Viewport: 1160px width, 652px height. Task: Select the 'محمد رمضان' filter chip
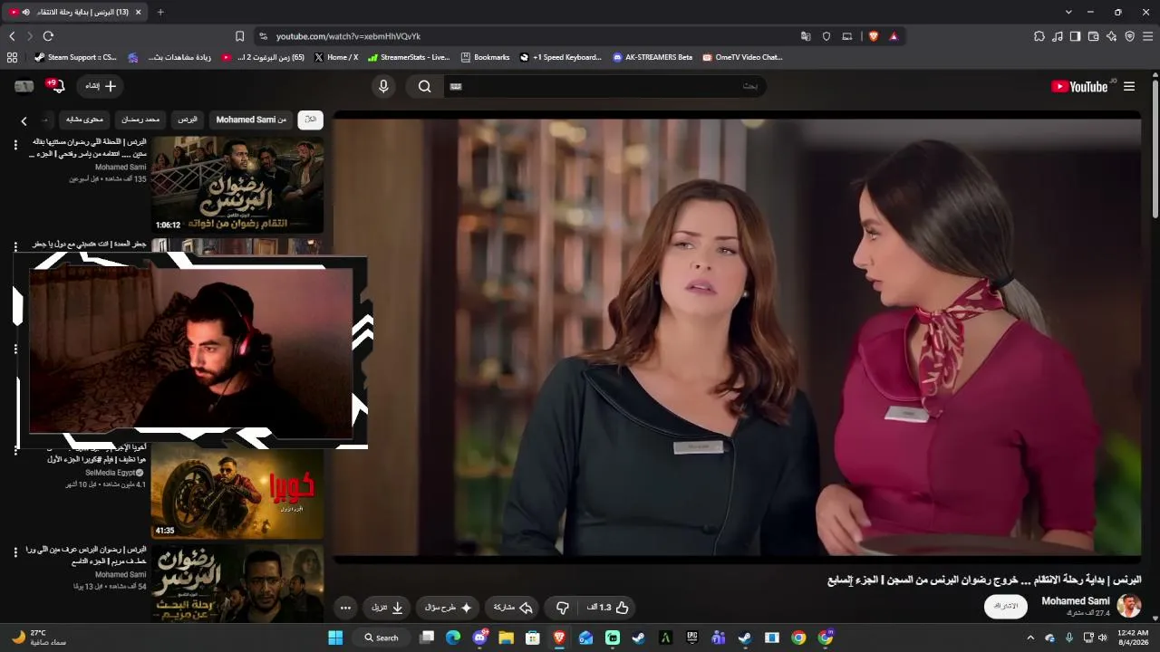140,120
